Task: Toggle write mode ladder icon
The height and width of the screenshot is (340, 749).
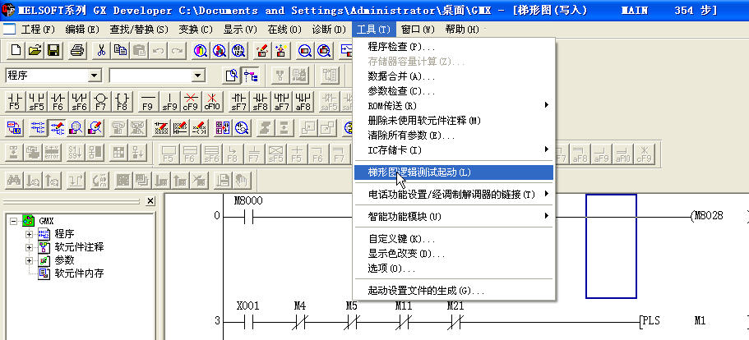Action: click(58, 127)
